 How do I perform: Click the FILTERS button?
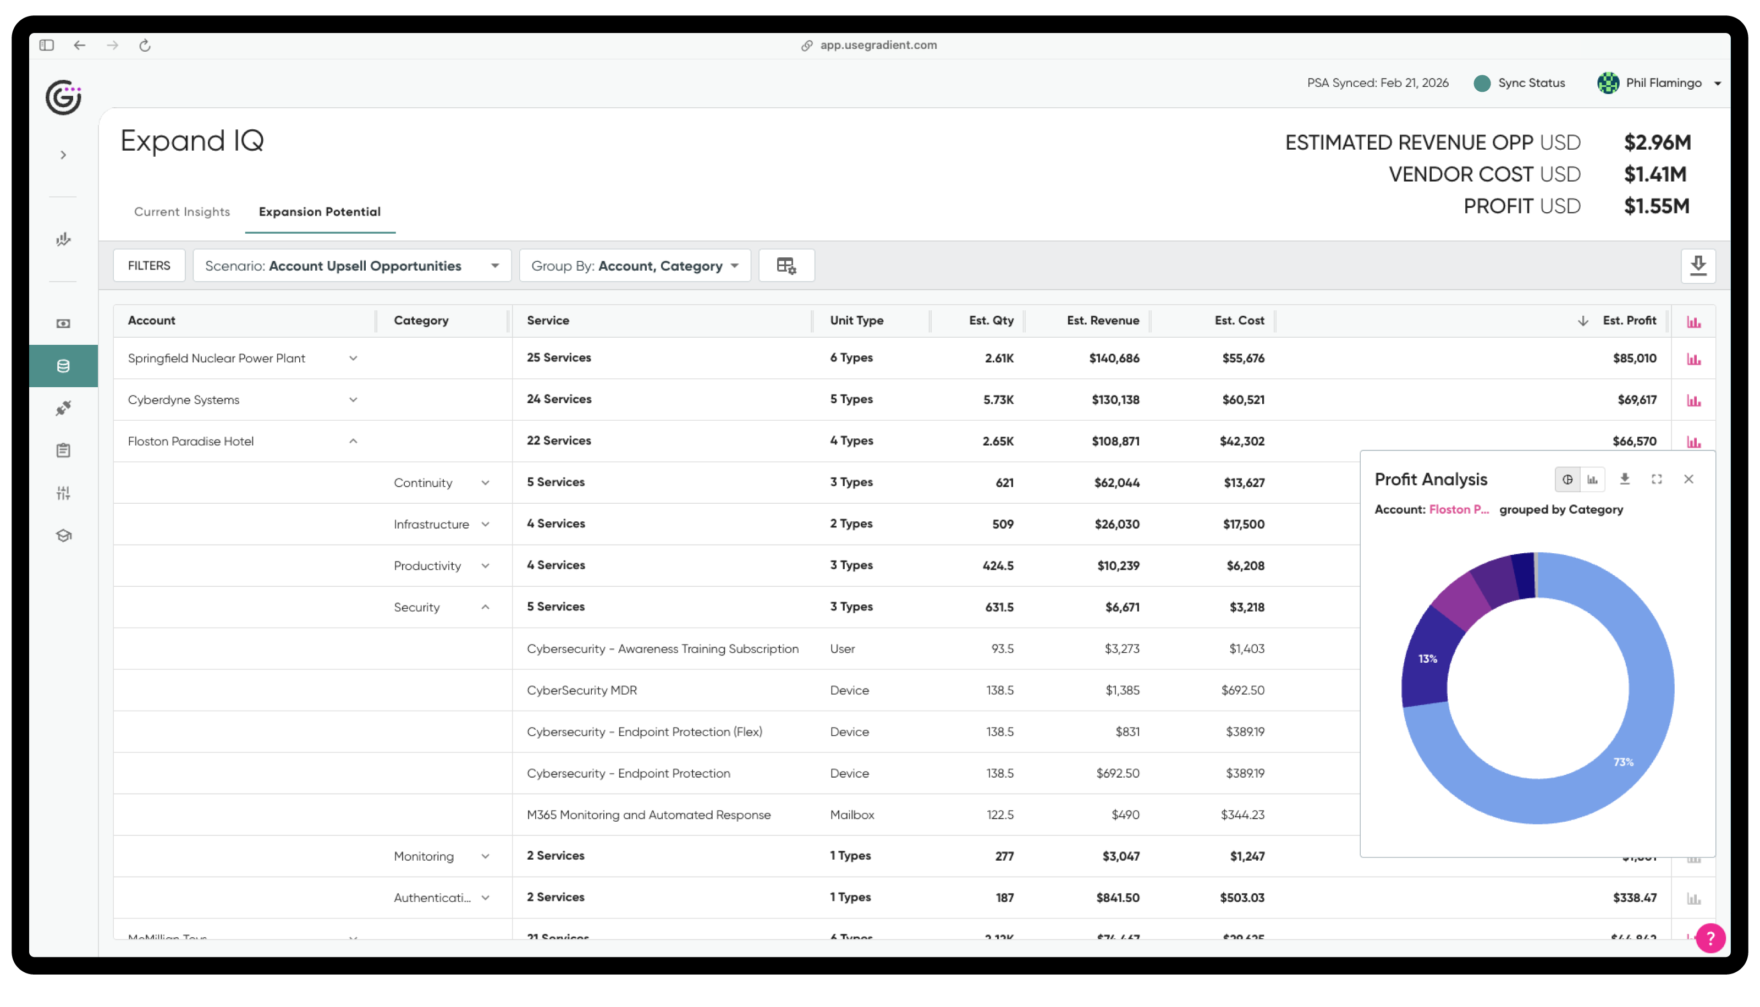coord(148,266)
